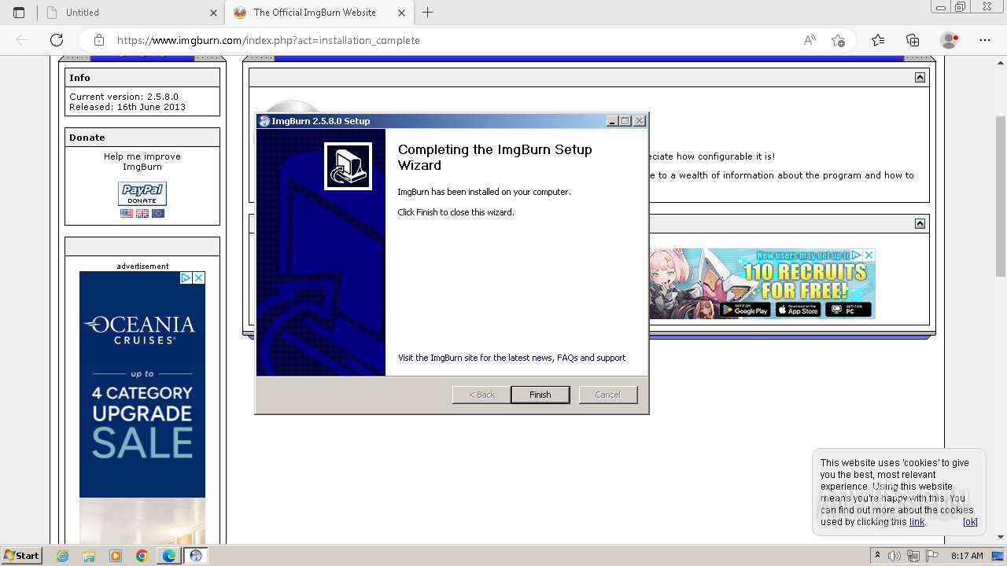1007x566 pixels.
Task: Launch Windows Media Player from taskbar
Action: (116, 556)
